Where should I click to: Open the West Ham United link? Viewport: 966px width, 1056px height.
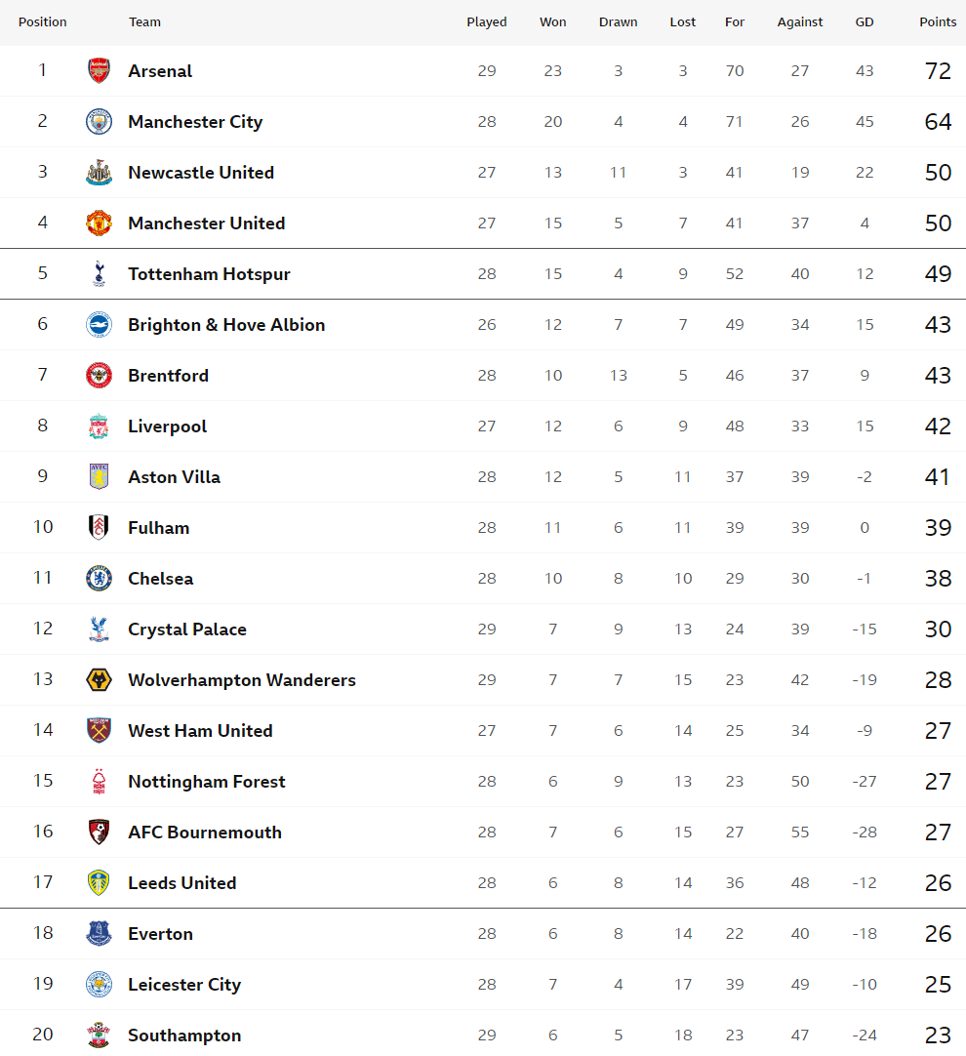click(201, 731)
